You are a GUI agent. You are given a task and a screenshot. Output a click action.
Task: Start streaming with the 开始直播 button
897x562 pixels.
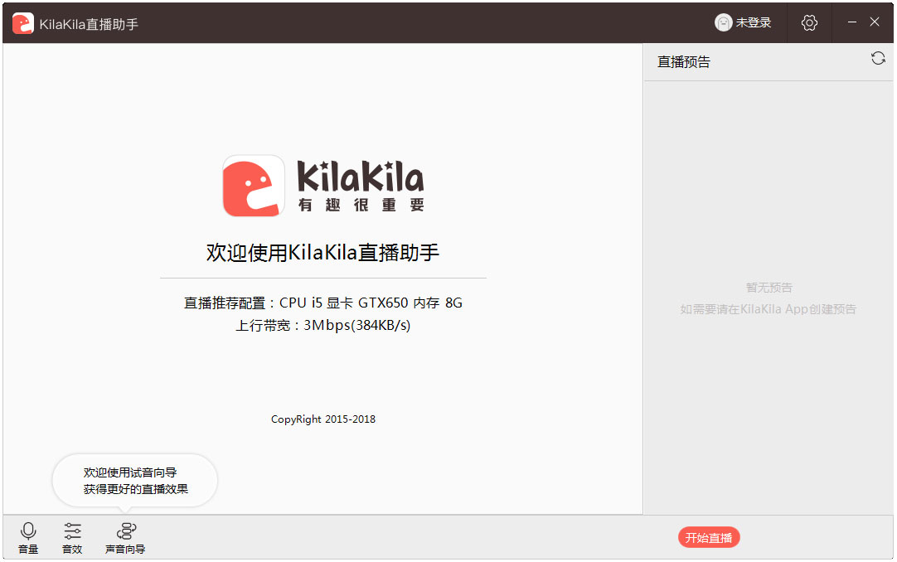point(709,537)
